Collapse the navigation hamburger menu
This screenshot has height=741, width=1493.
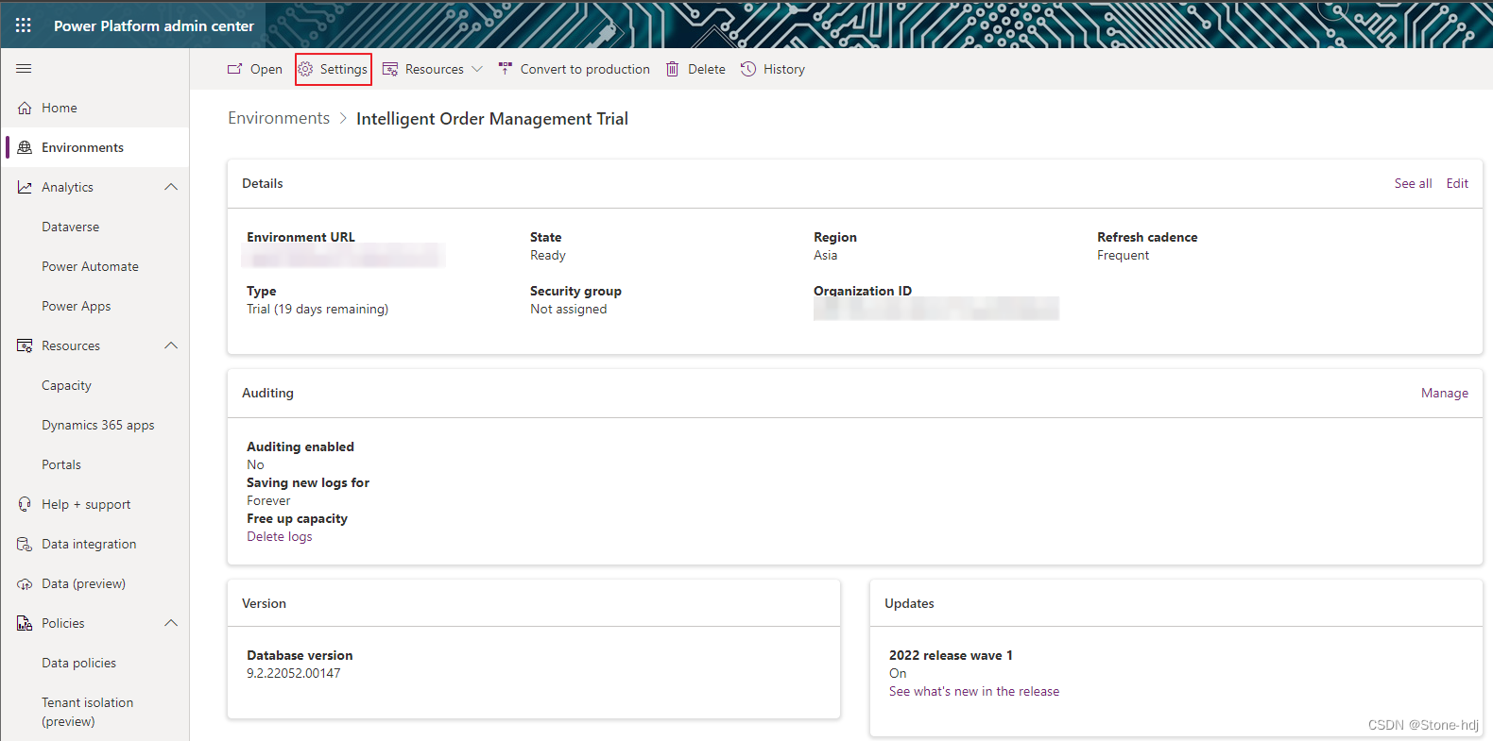(25, 68)
